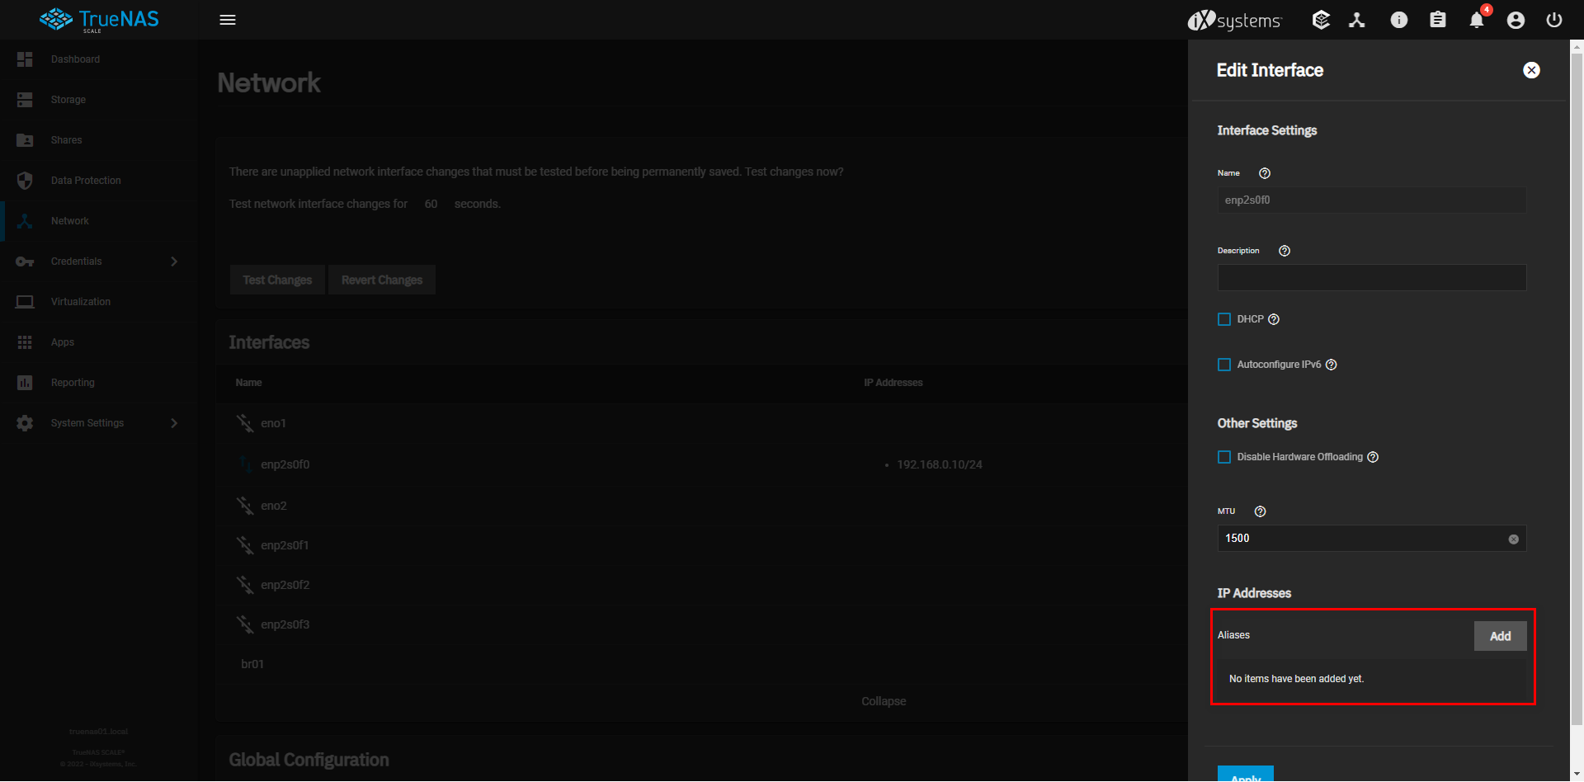Enable the Autoconfigure IPv6 checkbox
Image resolution: width=1584 pixels, height=782 pixels.
[x=1224, y=365]
